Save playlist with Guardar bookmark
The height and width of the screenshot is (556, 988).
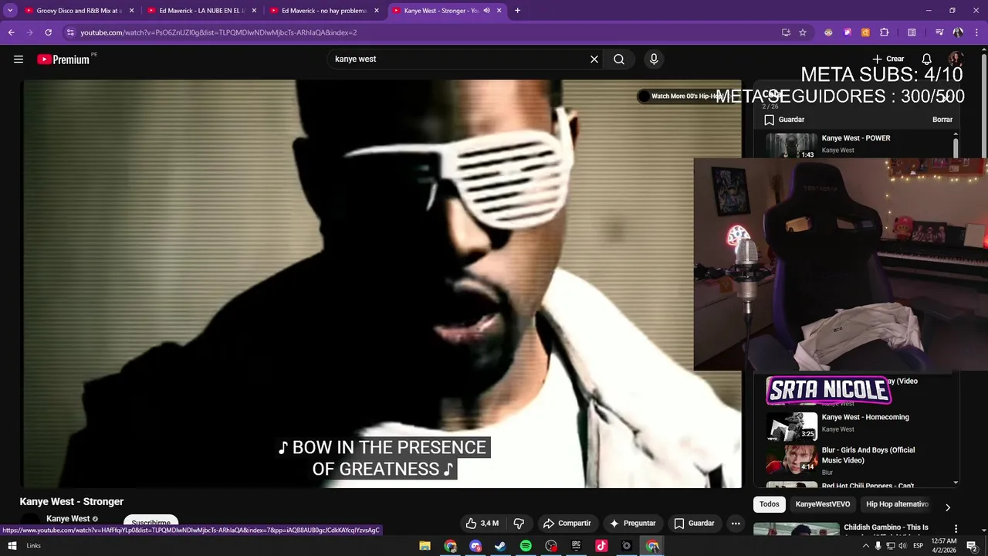pyautogui.click(x=784, y=120)
